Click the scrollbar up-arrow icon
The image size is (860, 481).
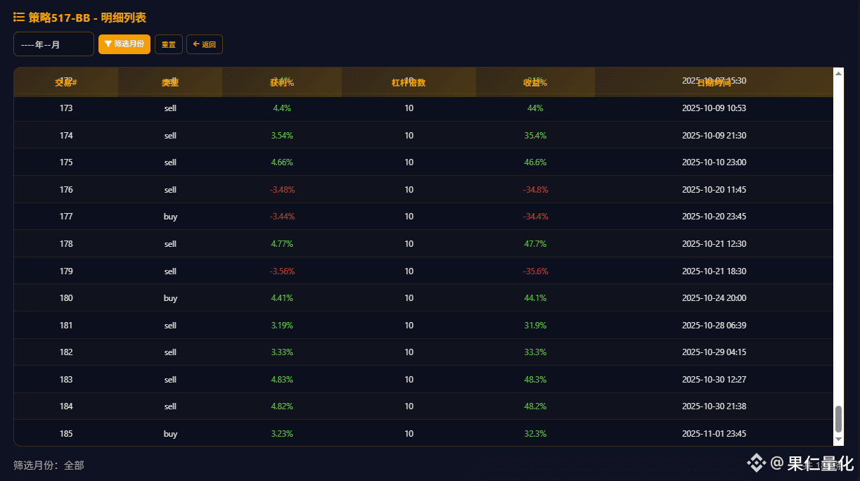[x=837, y=75]
